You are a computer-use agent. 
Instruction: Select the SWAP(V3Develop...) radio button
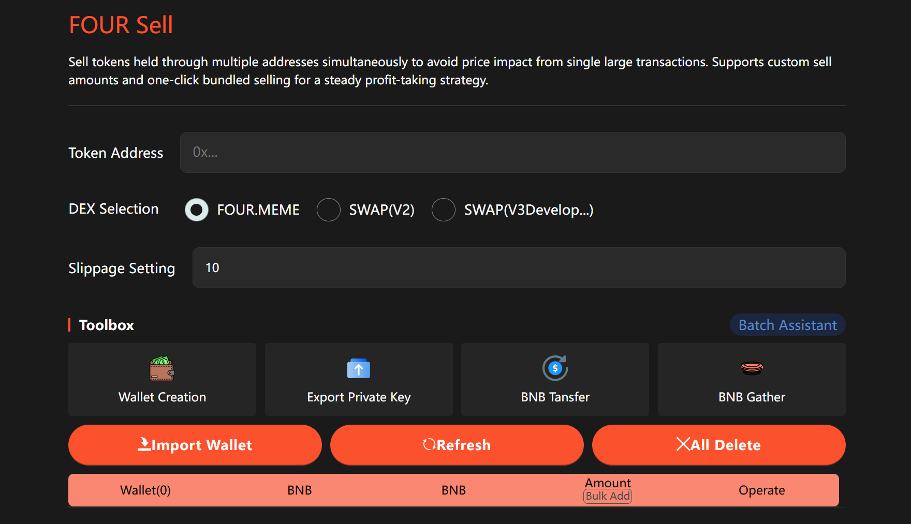[444, 210]
